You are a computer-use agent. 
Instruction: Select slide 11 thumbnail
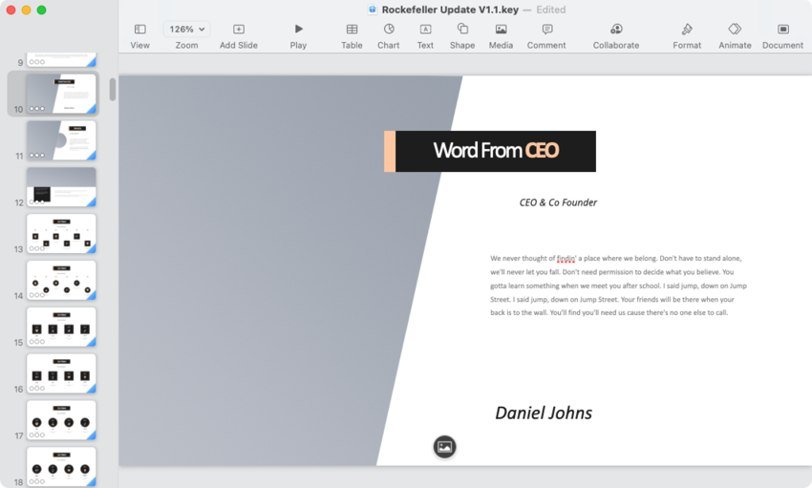click(x=61, y=140)
